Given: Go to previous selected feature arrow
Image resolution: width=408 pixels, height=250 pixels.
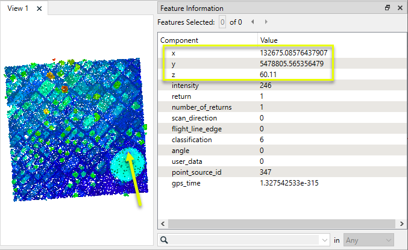Looking at the screenshot, I should point(253,22).
